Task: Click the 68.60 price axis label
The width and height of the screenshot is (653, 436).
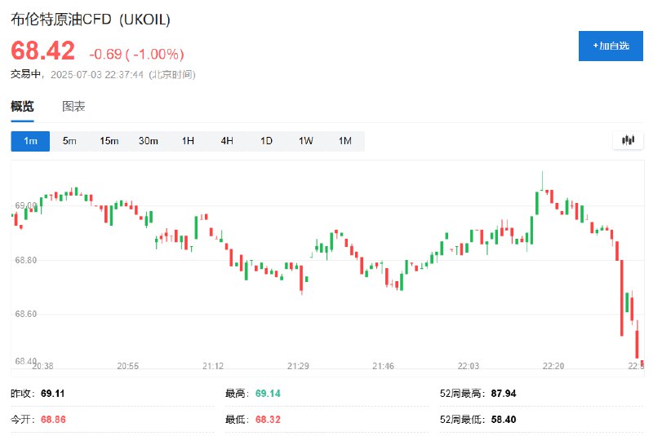Action: click(26, 314)
